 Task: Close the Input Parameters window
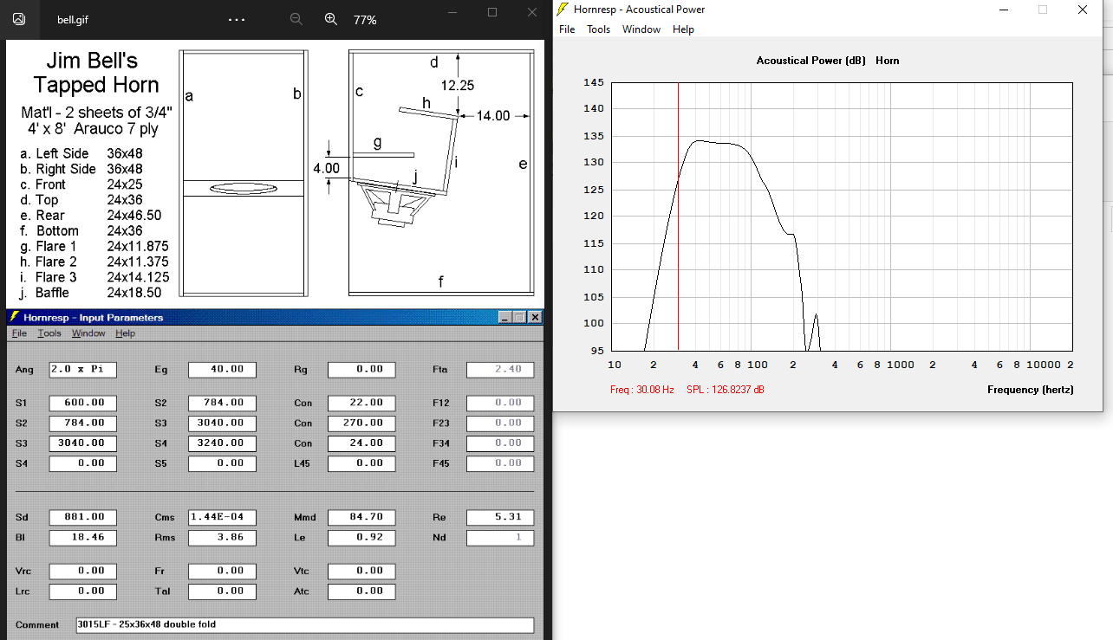(536, 318)
